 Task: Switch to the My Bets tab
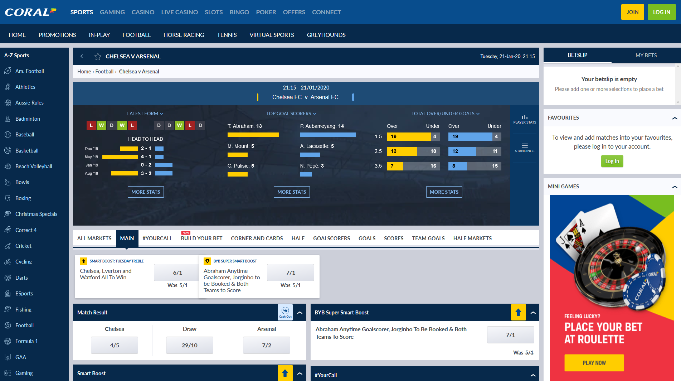[646, 55]
